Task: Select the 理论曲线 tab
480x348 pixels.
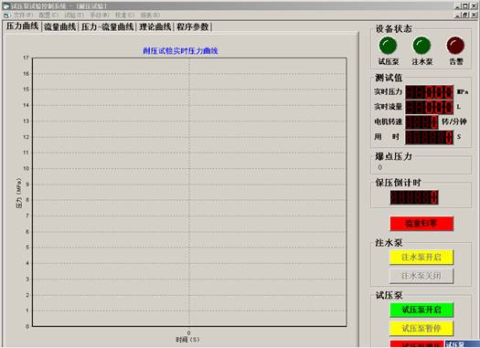Action: pyautogui.click(x=155, y=26)
